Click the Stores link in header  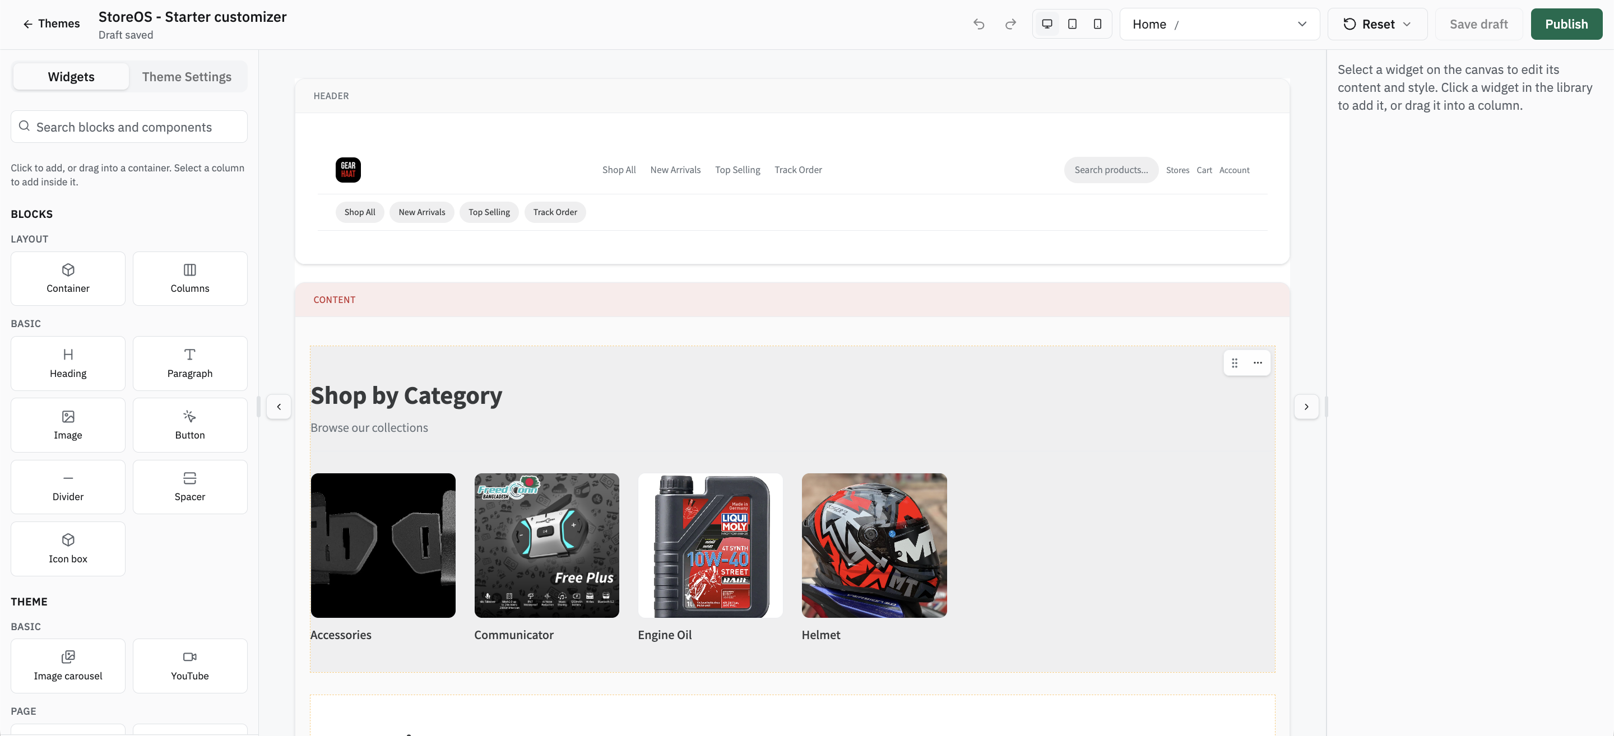click(x=1177, y=170)
